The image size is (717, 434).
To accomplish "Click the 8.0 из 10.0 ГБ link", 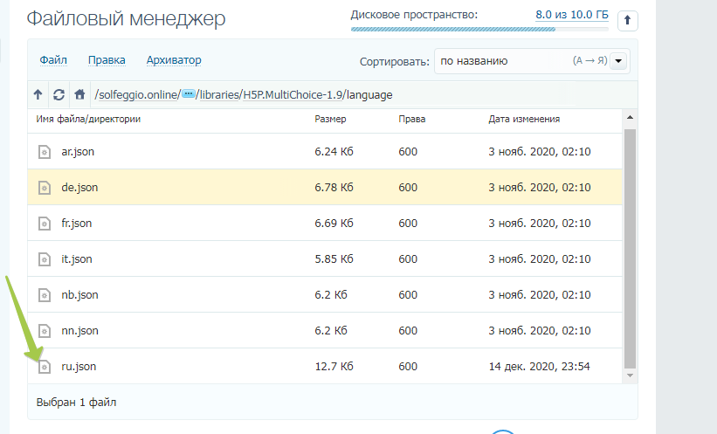I will pyautogui.click(x=572, y=15).
